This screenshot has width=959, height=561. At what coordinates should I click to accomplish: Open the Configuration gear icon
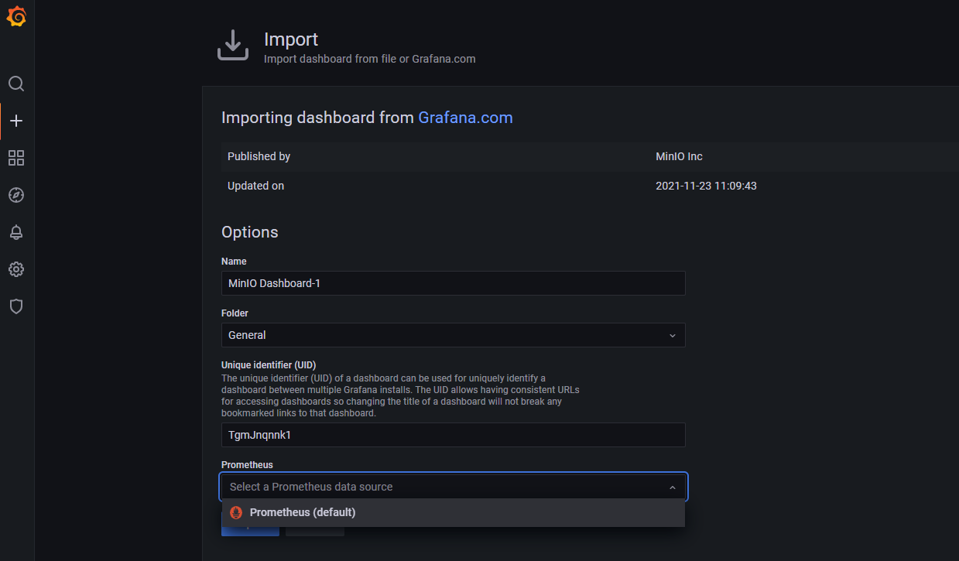(16, 269)
